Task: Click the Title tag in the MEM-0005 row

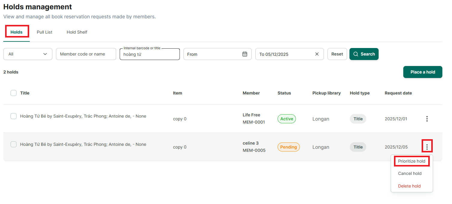Action: click(358, 147)
